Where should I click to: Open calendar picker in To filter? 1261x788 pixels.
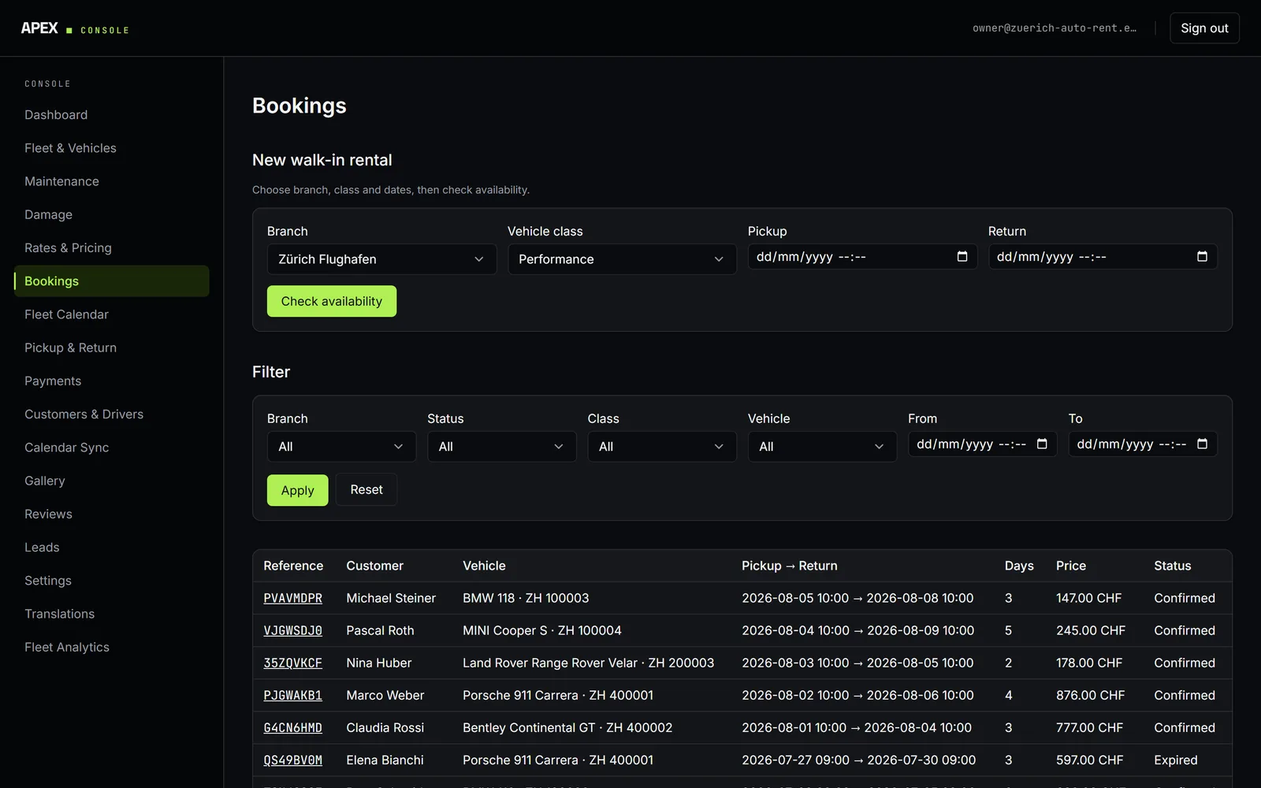click(1202, 444)
